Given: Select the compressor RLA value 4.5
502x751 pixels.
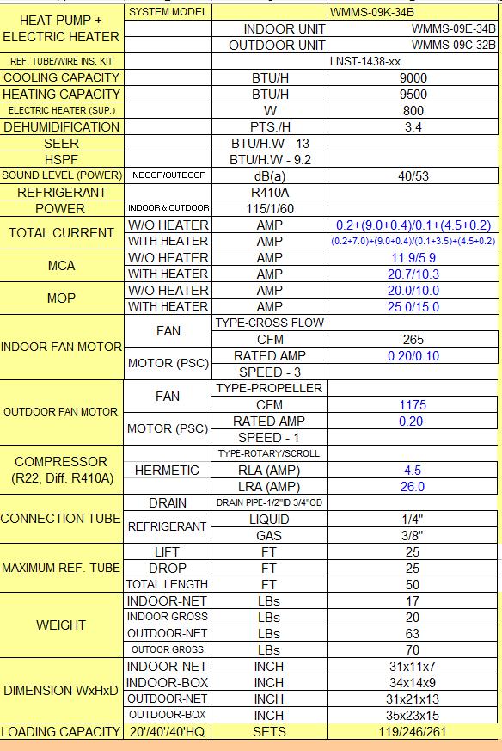Looking at the screenshot, I should coord(413,471).
